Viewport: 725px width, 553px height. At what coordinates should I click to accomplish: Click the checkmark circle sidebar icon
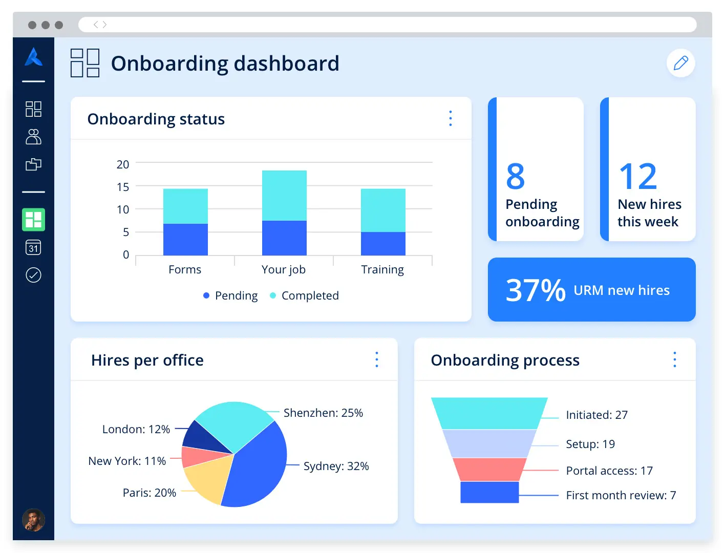coord(33,275)
